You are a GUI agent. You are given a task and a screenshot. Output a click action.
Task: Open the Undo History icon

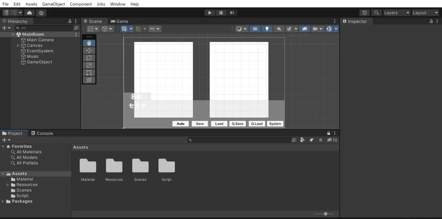[x=365, y=13]
